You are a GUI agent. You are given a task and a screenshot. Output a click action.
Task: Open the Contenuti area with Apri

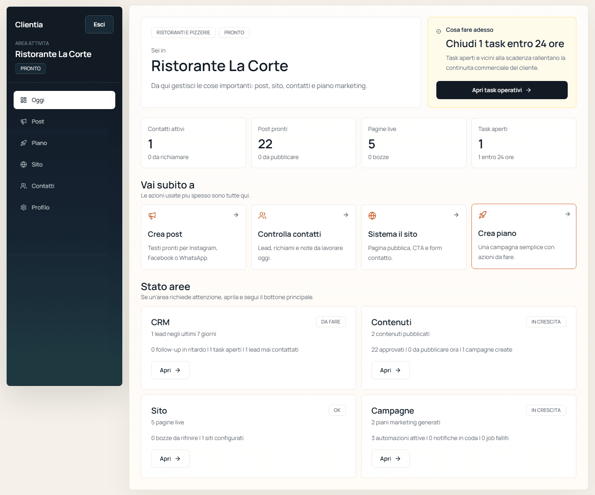point(390,370)
